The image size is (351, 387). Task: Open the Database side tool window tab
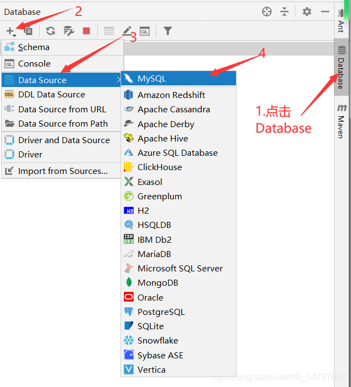coord(342,67)
